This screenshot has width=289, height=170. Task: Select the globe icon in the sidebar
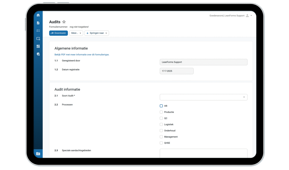38,54
